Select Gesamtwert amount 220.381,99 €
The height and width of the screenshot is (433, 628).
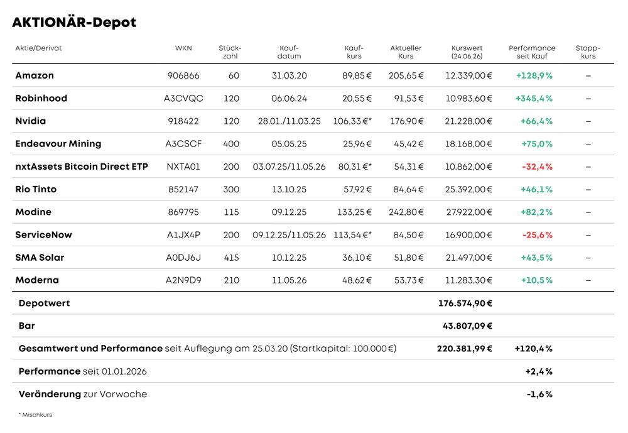[465, 349]
